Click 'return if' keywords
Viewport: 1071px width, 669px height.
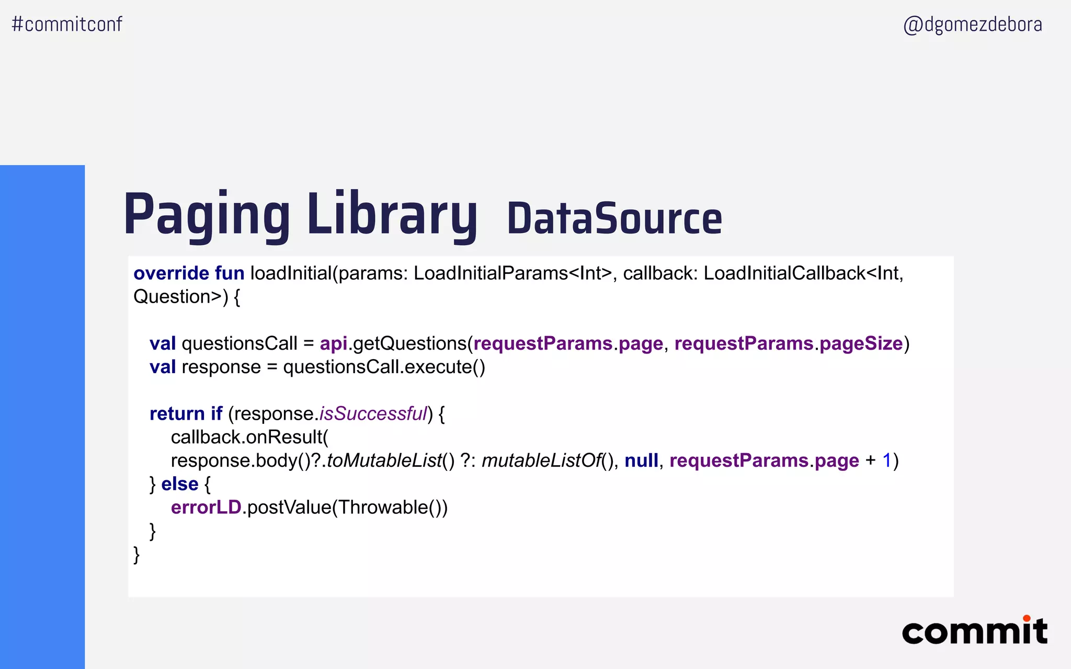[186, 413]
